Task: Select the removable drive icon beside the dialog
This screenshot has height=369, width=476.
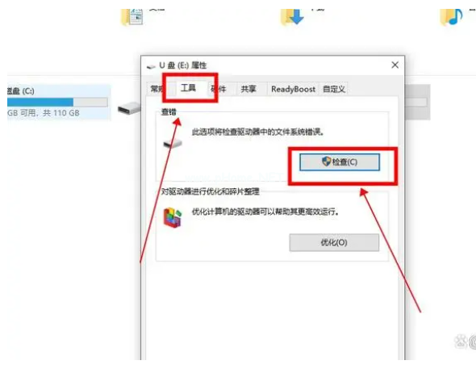Action: point(129,108)
